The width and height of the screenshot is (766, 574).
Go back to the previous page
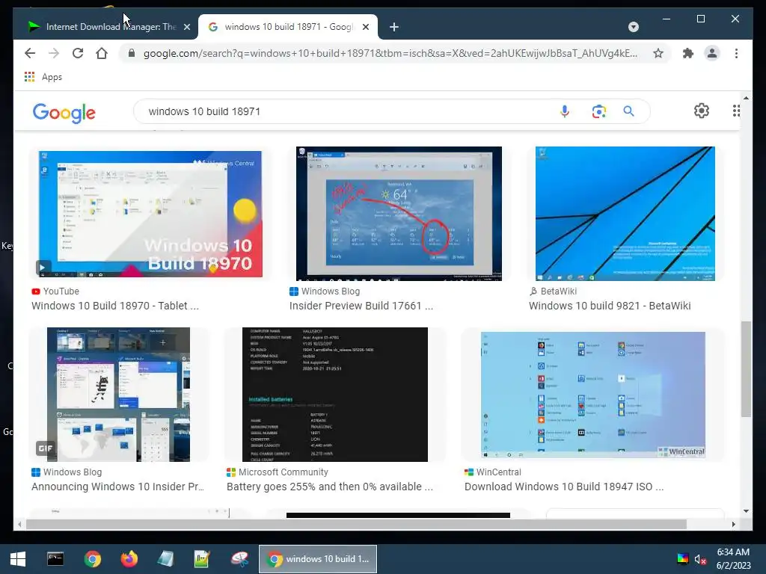[x=30, y=53]
